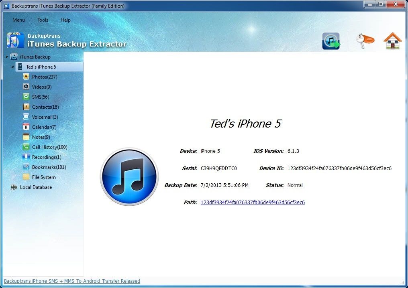Image resolution: width=408 pixels, height=288 pixels.
Task: Click the Contacts address book icon
Action: click(x=26, y=107)
